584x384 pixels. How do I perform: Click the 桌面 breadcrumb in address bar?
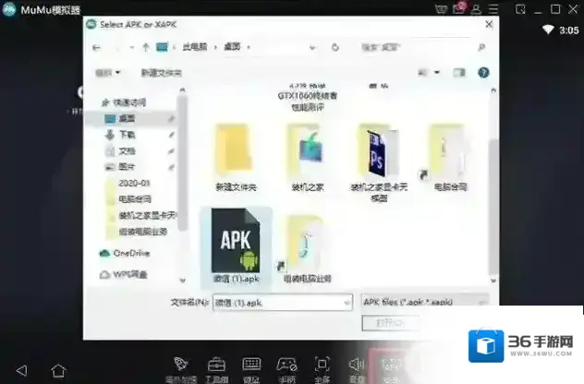point(232,47)
